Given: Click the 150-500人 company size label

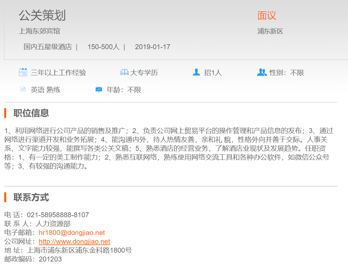Looking at the screenshot, I should click(x=103, y=47).
